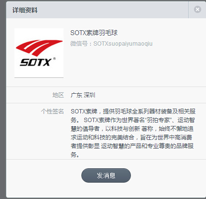Click the signature line starting 求运动和科技
The image size is (206, 199).
click(x=131, y=137)
